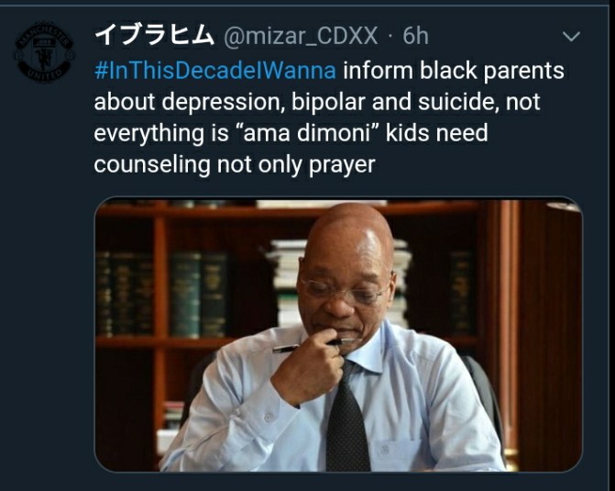Viewport: 615px width, 491px height.
Task: Click the word "everything" in tweet text
Action: point(149,134)
